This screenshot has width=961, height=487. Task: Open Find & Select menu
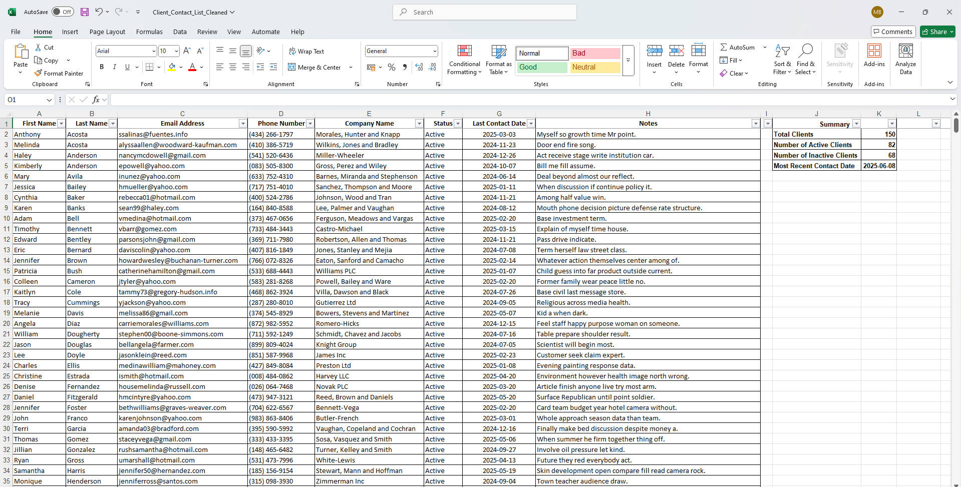tap(805, 60)
